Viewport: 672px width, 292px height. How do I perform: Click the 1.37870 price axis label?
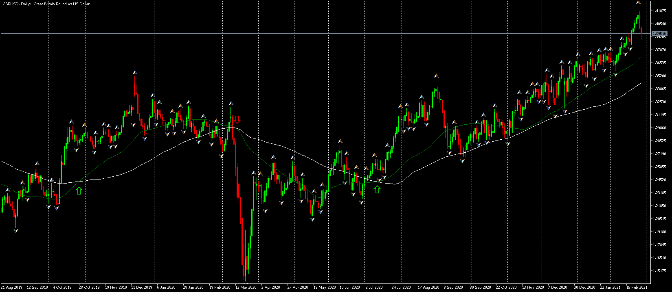pos(659,50)
